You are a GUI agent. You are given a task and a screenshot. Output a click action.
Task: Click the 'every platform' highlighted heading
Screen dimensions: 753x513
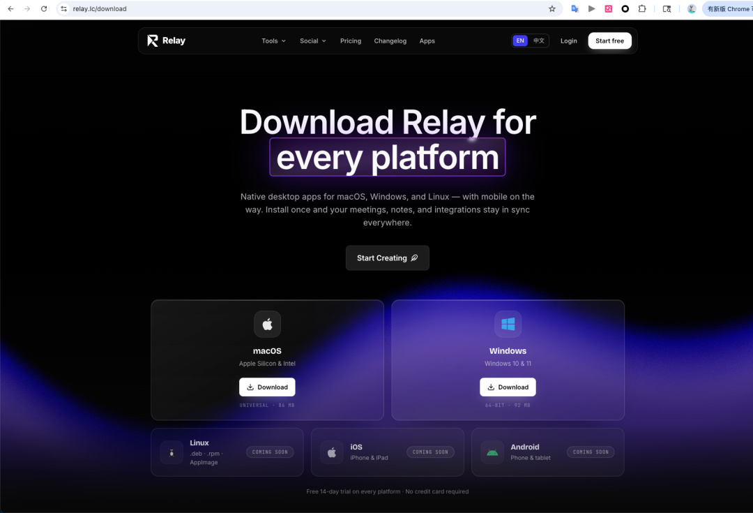(388, 157)
